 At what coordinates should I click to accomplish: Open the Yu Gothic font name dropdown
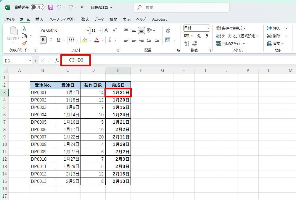click(x=88, y=30)
